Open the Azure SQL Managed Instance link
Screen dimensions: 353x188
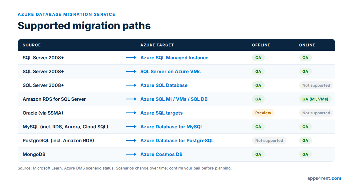[x=174, y=58]
